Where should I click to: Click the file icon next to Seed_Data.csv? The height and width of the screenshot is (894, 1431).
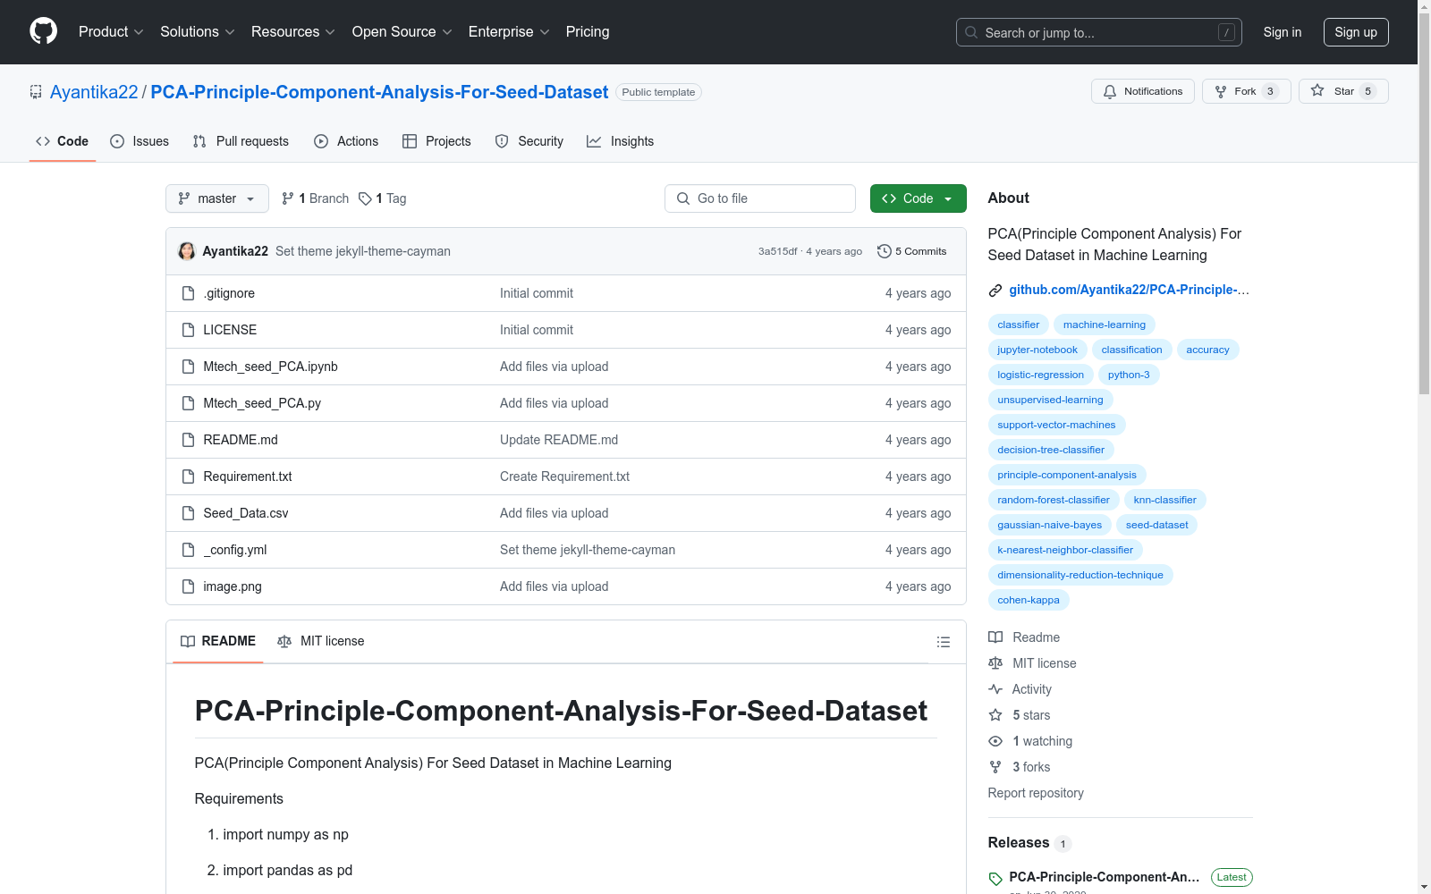pos(188,512)
